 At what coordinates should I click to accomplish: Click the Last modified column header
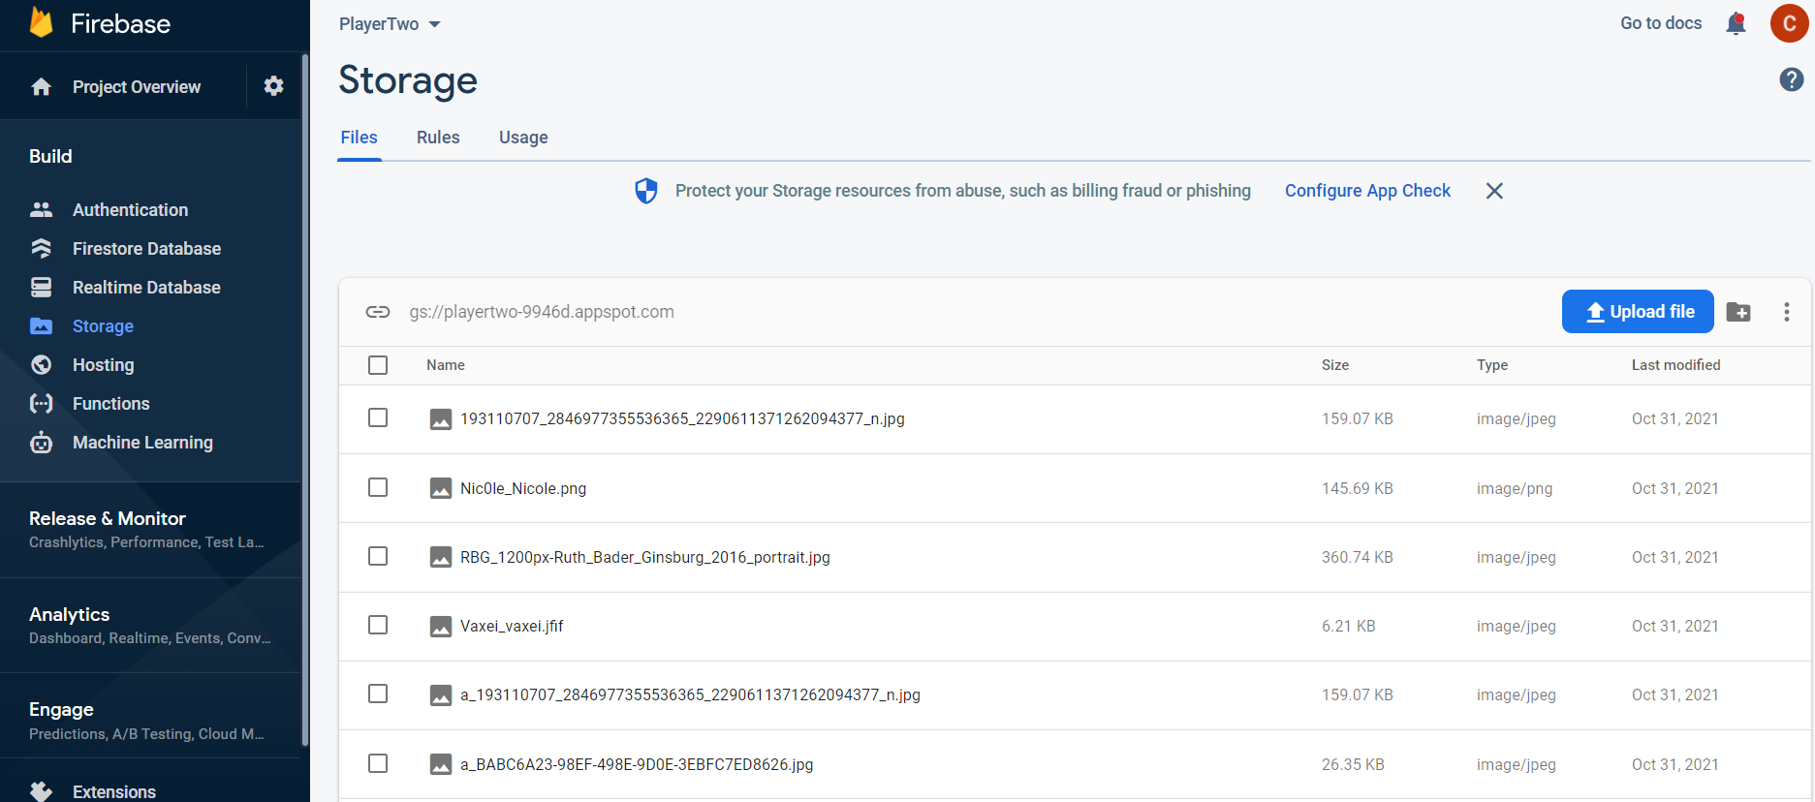coord(1675,365)
